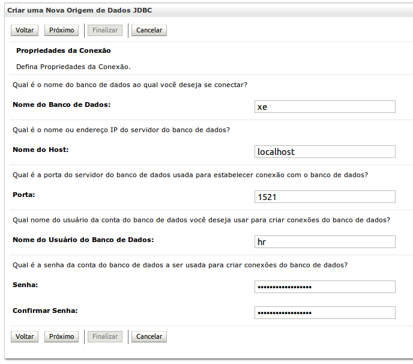Viewport: 413px width, 364px height.
Task: Click the bottom Voltar button
Action: (x=25, y=336)
